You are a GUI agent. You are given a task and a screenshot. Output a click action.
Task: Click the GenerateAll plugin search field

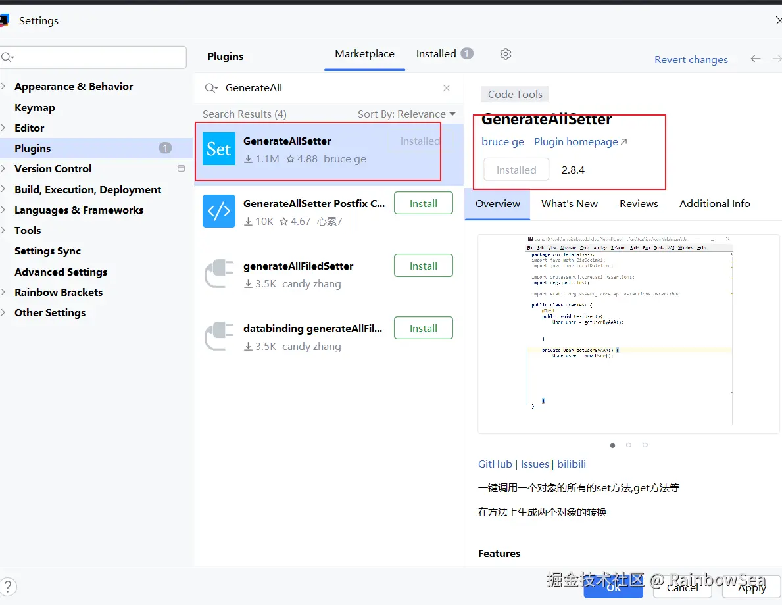coord(329,88)
